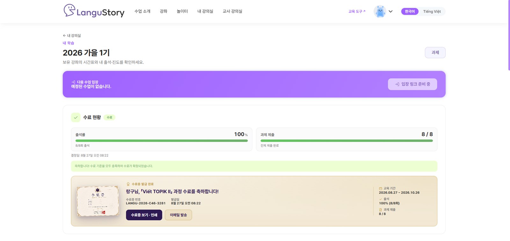510x241 pixels.
Task: Click the 입장 링크 준비 중 button
Action: click(412, 84)
